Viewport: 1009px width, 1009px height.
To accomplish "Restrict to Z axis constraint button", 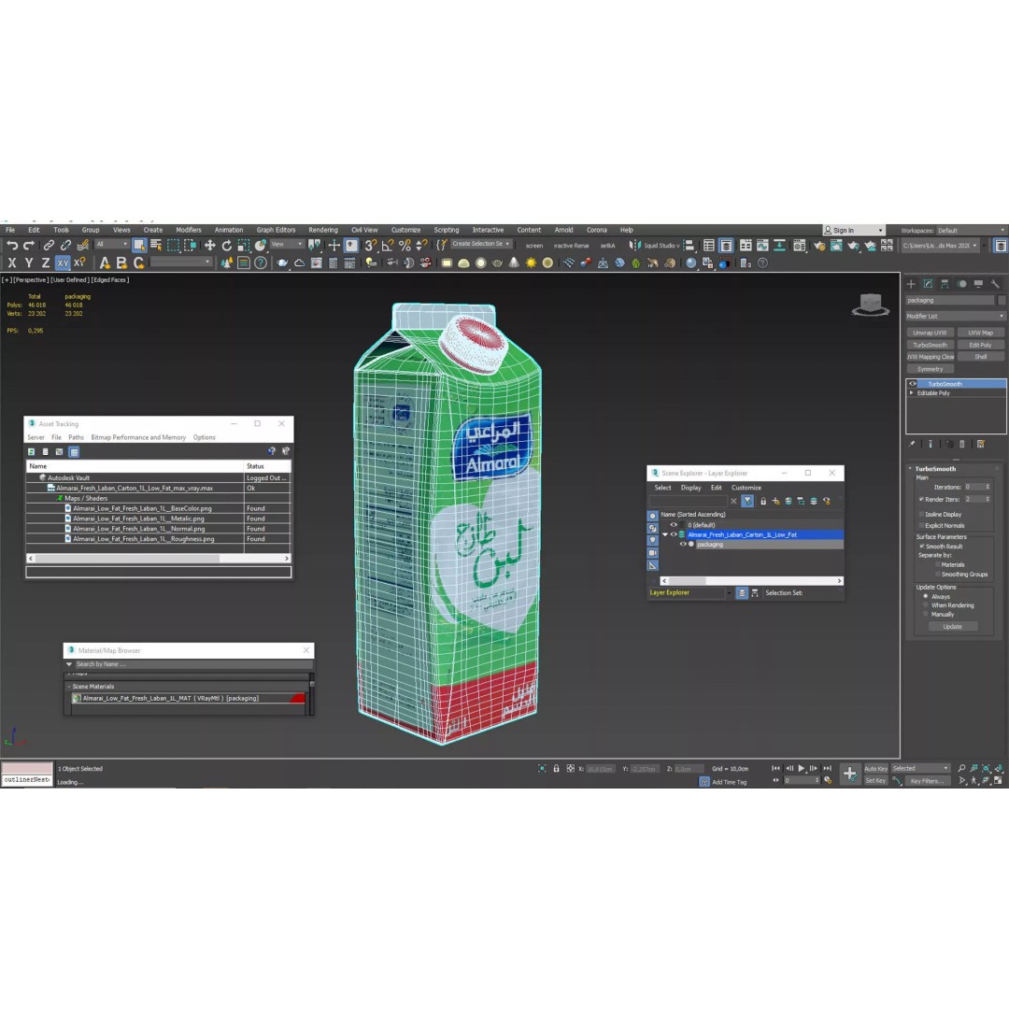I will [46, 263].
